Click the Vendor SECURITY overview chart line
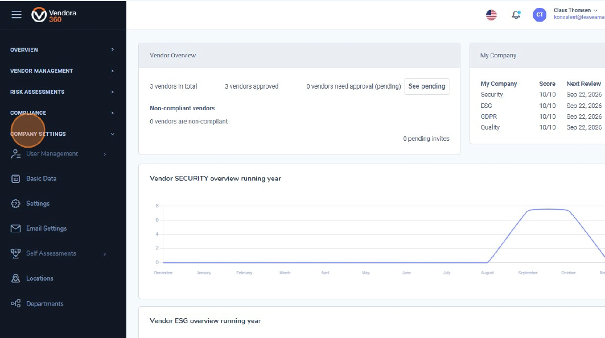605x338 pixels. point(546,210)
